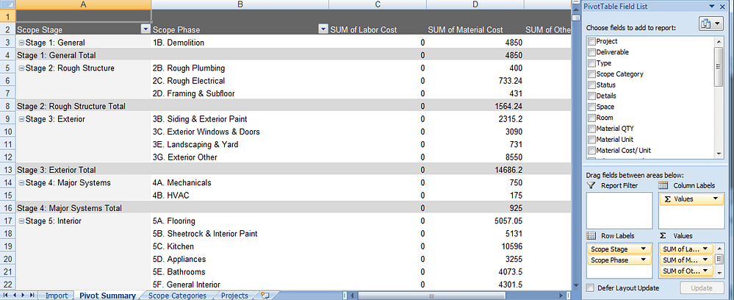Select row 13 header
Viewport: 734px width, 300px height.
click(x=7, y=170)
